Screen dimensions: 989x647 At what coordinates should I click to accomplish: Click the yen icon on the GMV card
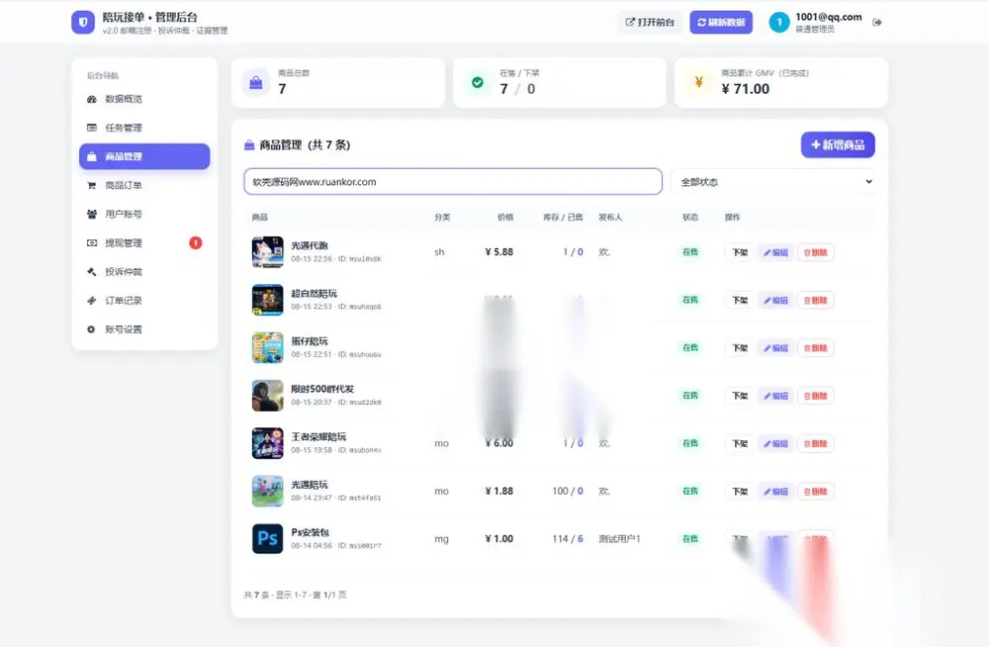click(x=699, y=83)
